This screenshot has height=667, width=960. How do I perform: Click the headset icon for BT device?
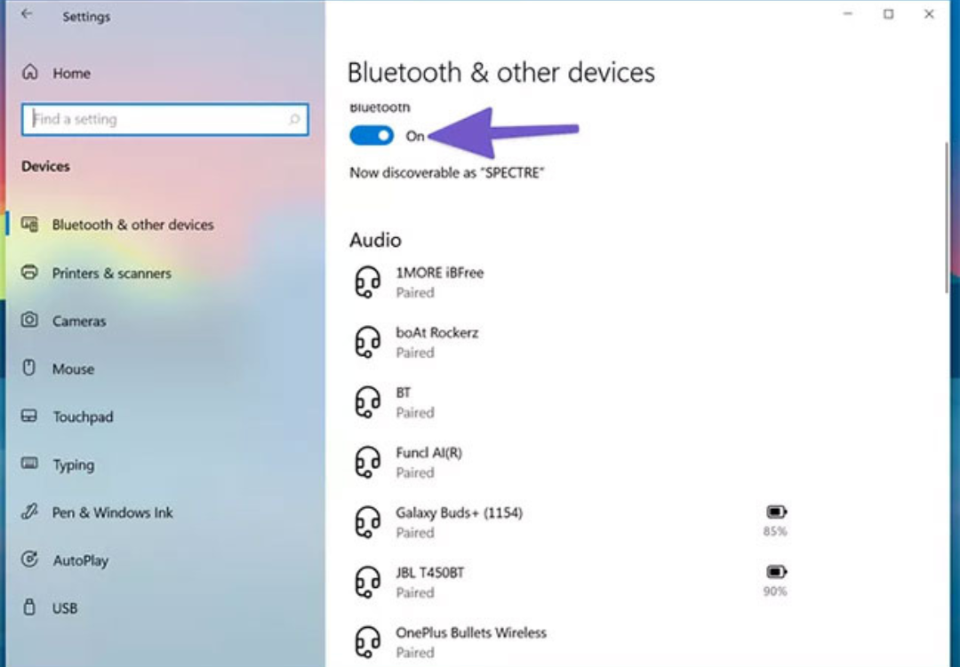coord(368,402)
